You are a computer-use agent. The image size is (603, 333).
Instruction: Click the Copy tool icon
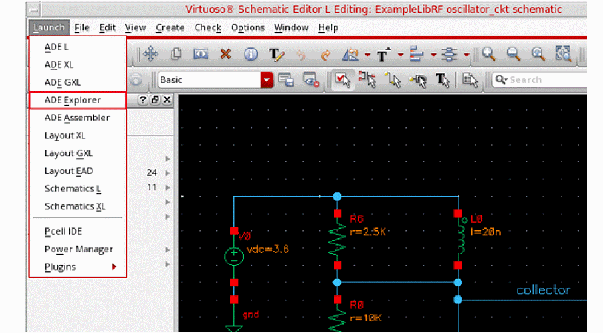pyautogui.click(x=176, y=55)
